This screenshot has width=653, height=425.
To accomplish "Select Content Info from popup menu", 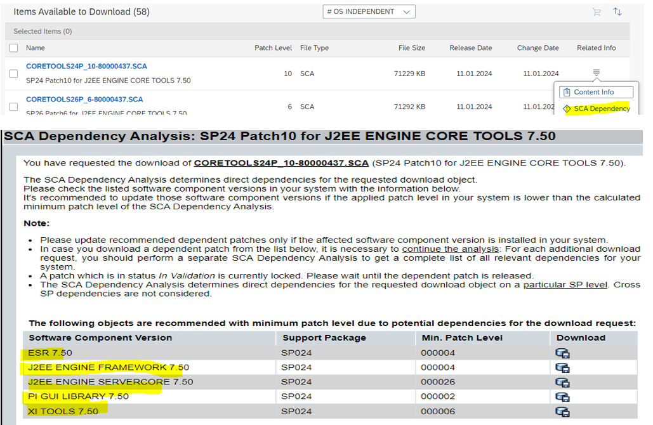I will (x=593, y=92).
